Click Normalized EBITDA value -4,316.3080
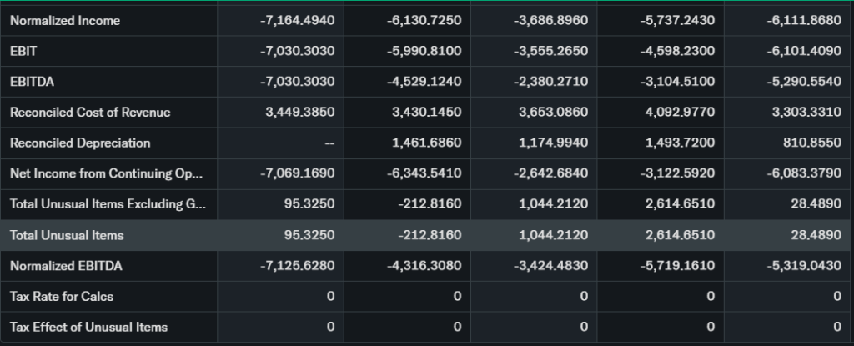 coord(425,266)
